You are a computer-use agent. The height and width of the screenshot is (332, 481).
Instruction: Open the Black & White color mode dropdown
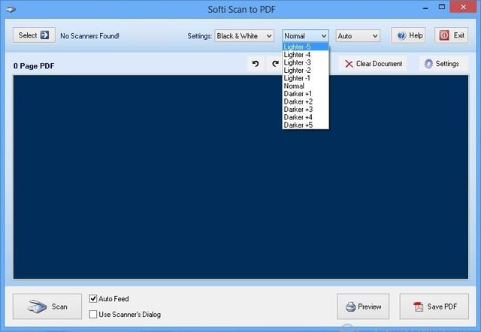pyautogui.click(x=244, y=36)
